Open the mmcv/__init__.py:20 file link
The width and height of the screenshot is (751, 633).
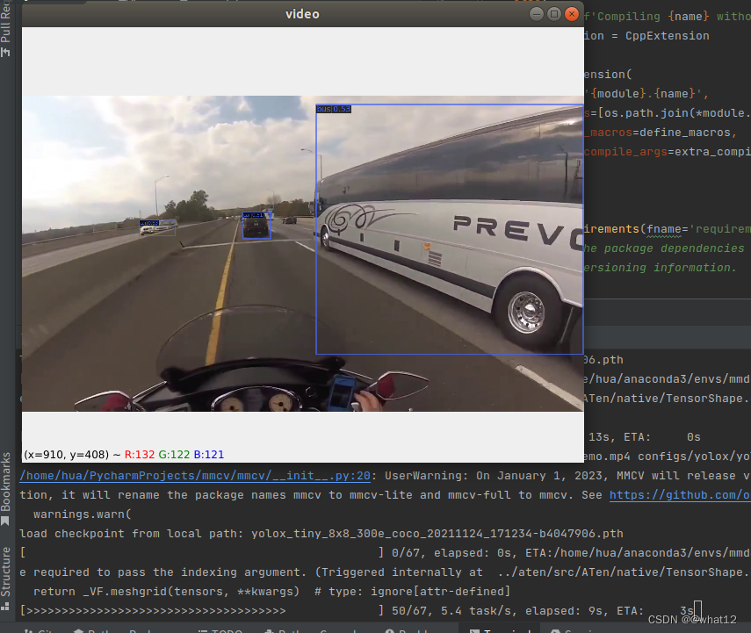point(195,476)
